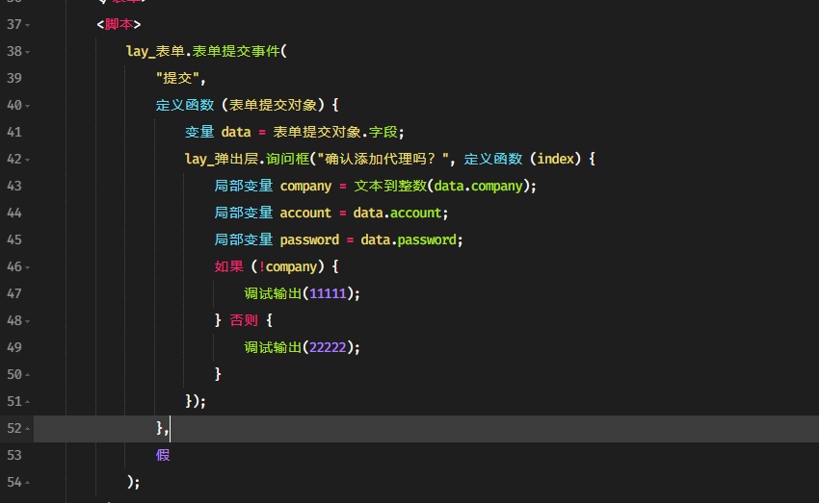The width and height of the screenshot is (819, 503).
Task: Click the 变量 keyword on line 41
Action: 199,132
